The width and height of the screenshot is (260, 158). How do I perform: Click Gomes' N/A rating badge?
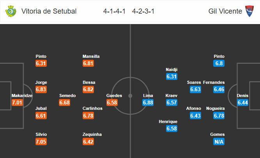pyautogui.click(x=219, y=142)
